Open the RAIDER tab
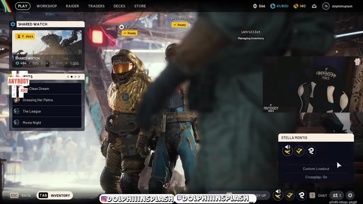Screen dimensions: 363x204 click(72, 6)
